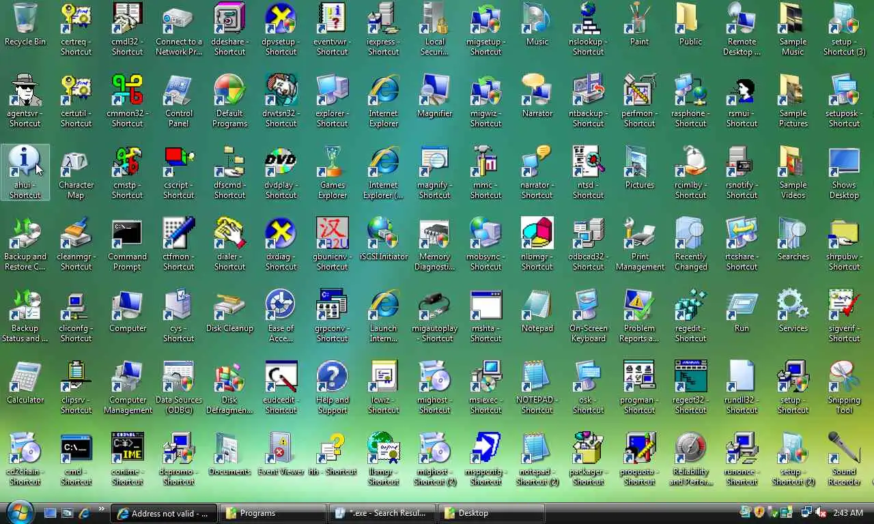Click the Problem Reports icon
Image resolution: width=874 pixels, height=524 pixels.
point(640,316)
